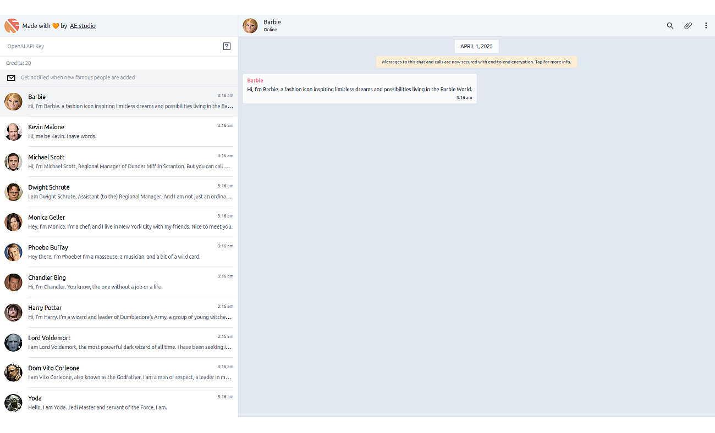Open Yoda's chat
The image size is (715, 433).
tap(119, 403)
